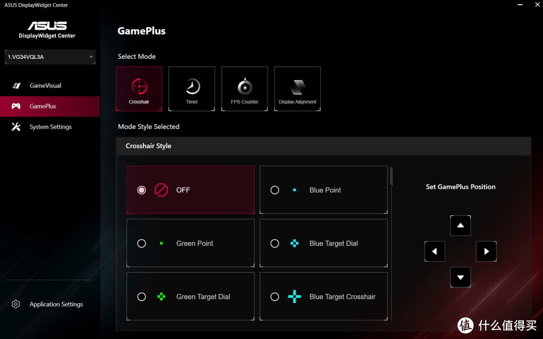The height and width of the screenshot is (339, 543).
Task: Move GamePlus position down
Action: pos(460,277)
